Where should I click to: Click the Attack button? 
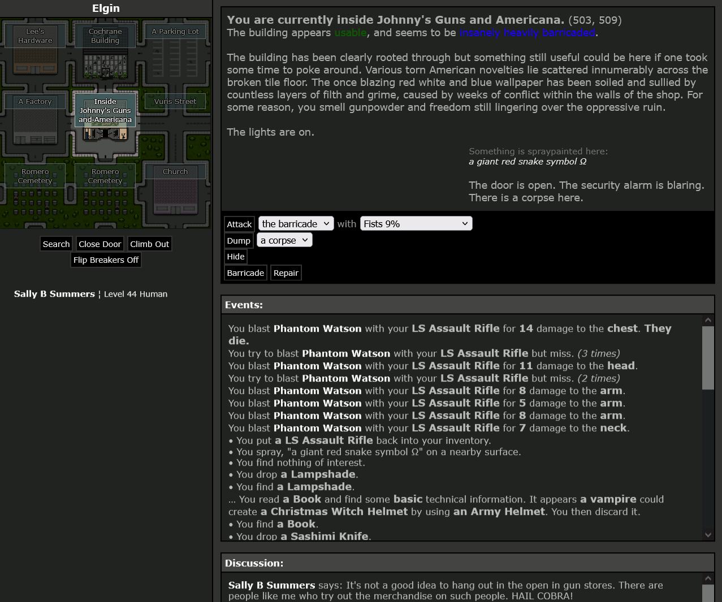[x=239, y=224]
